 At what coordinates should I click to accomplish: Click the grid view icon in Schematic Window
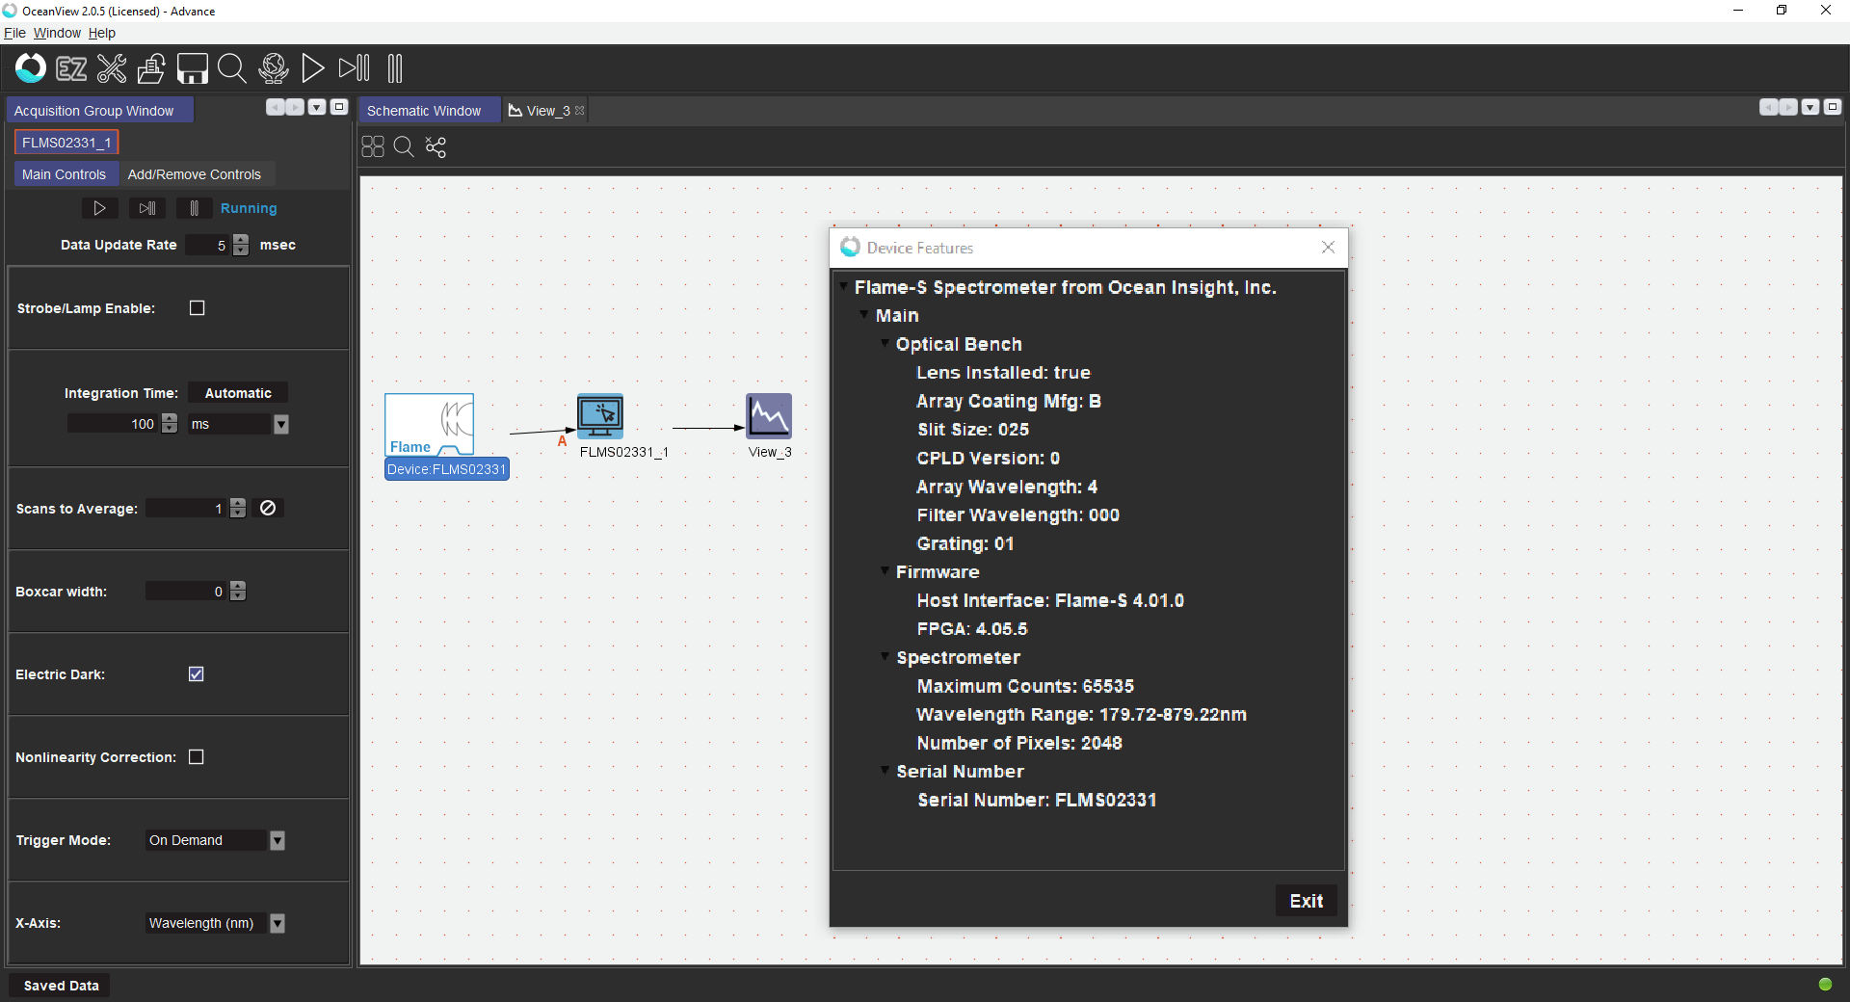click(x=373, y=146)
